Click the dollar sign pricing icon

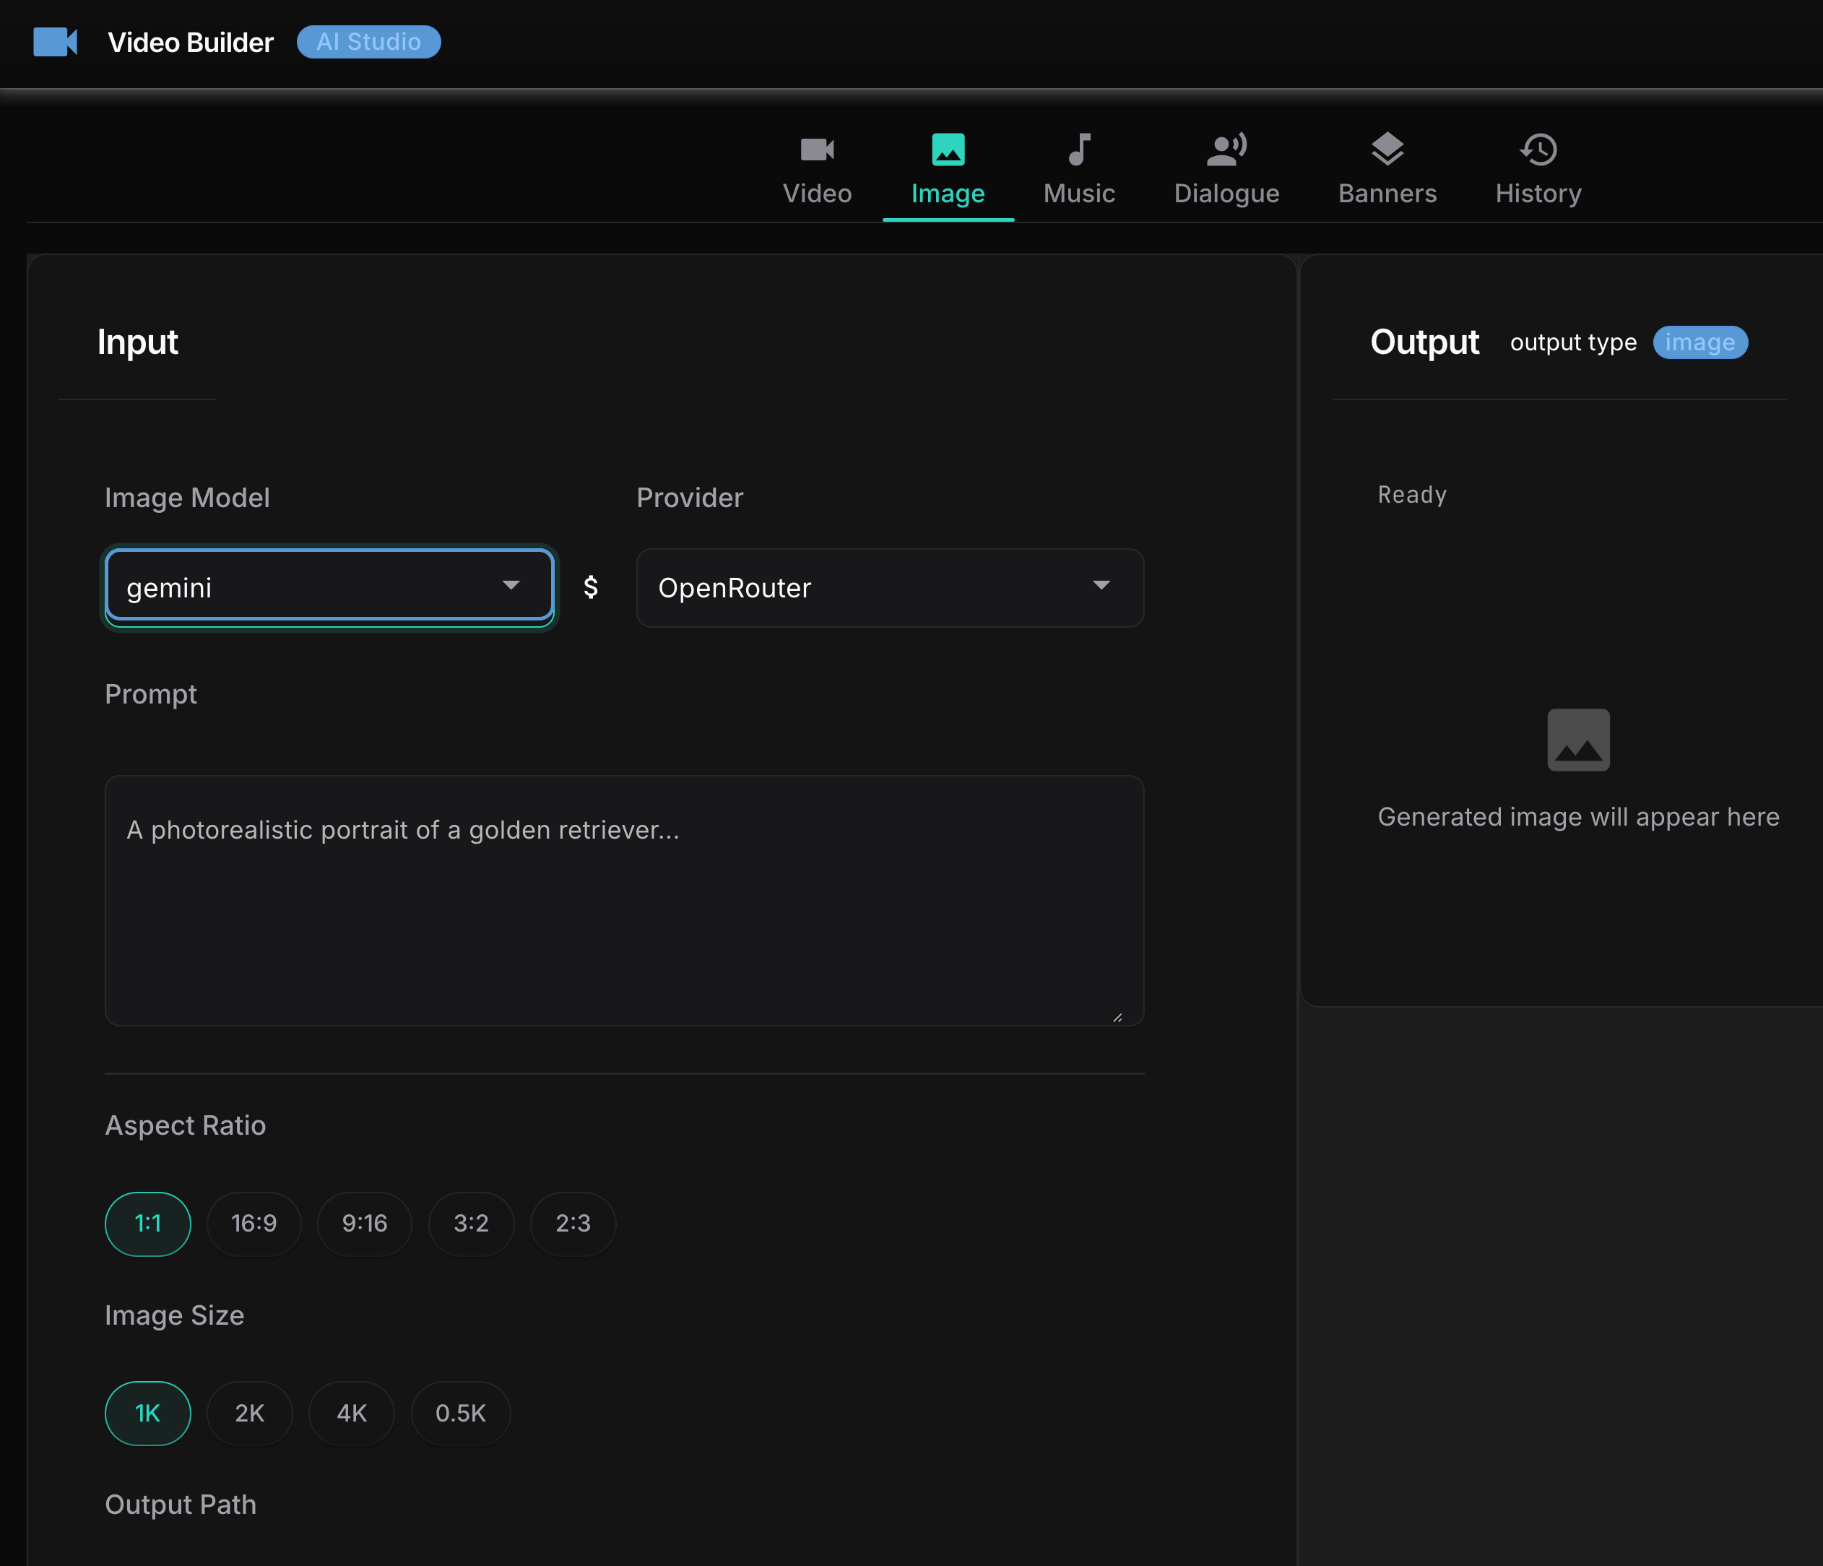tap(592, 587)
